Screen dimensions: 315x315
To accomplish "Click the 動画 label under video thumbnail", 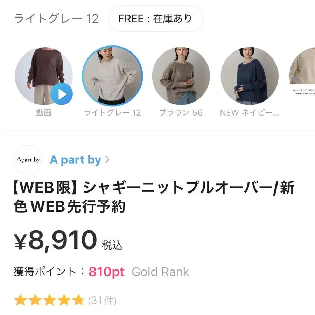I will pos(44,113).
